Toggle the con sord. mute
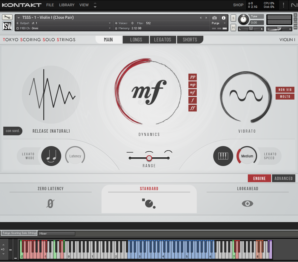This screenshot has height=262, width=298. 13,131
